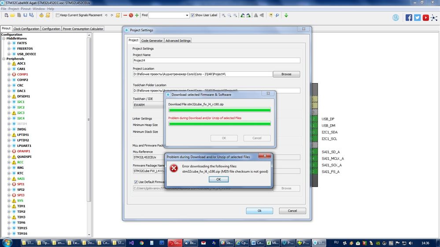Click the first rotate chip view icon
Screen dimensions: 440x247
click(x=243, y=15)
